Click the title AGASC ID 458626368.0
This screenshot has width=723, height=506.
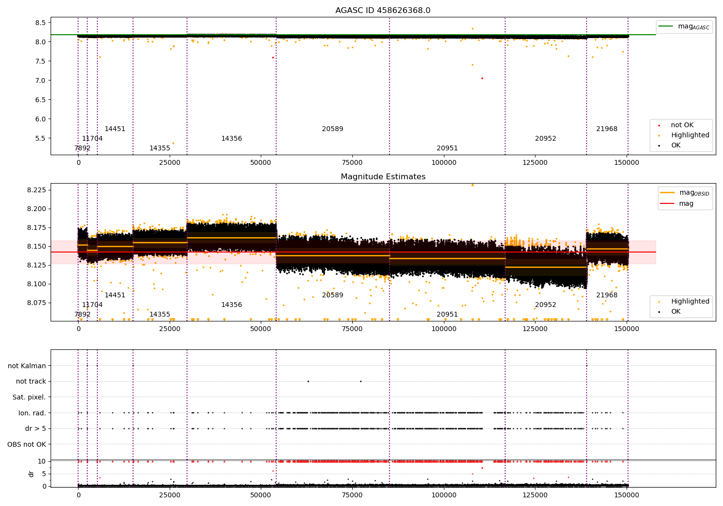[x=383, y=11]
